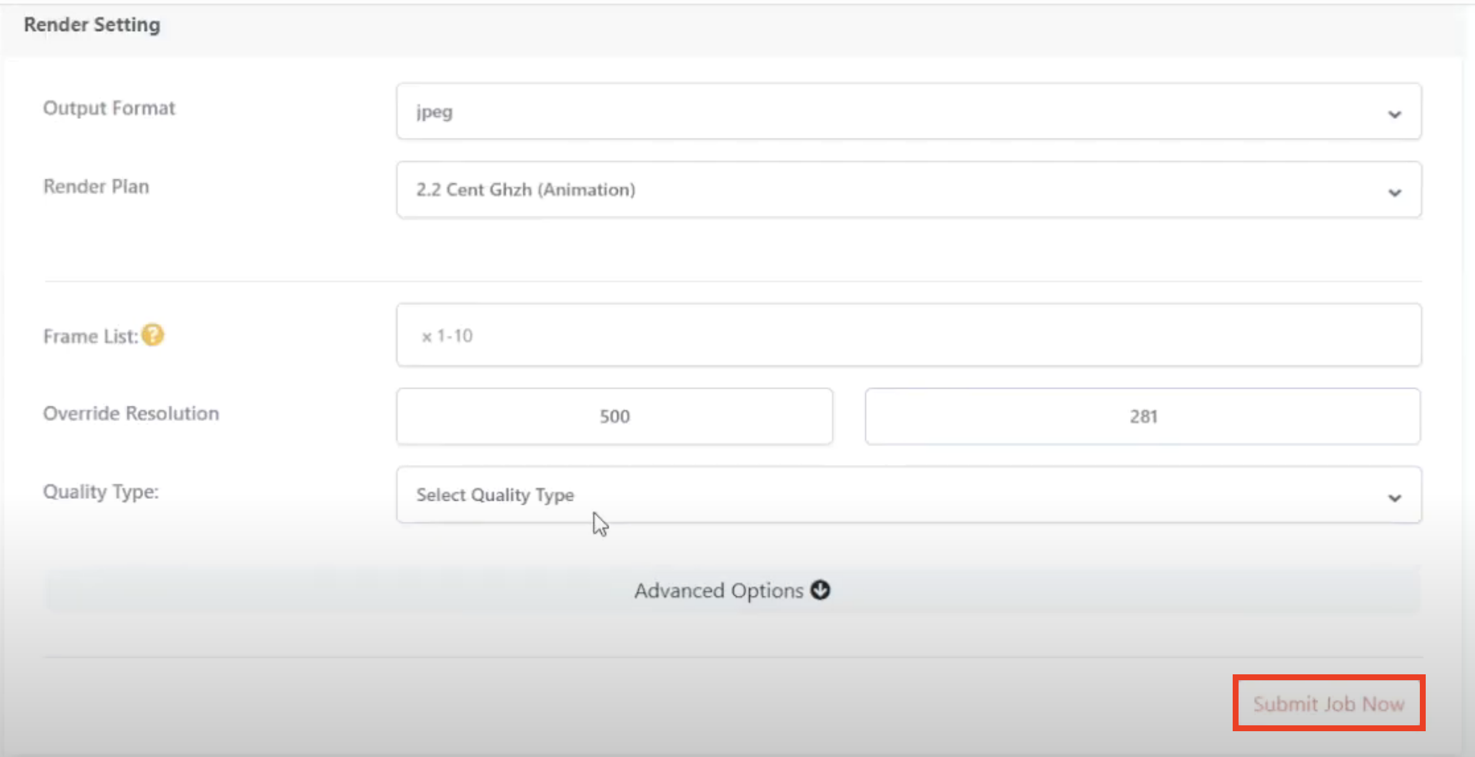Expand the Advanced Options section
Image resolution: width=1475 pixels, height=757 pixels.
pos(733,590)
